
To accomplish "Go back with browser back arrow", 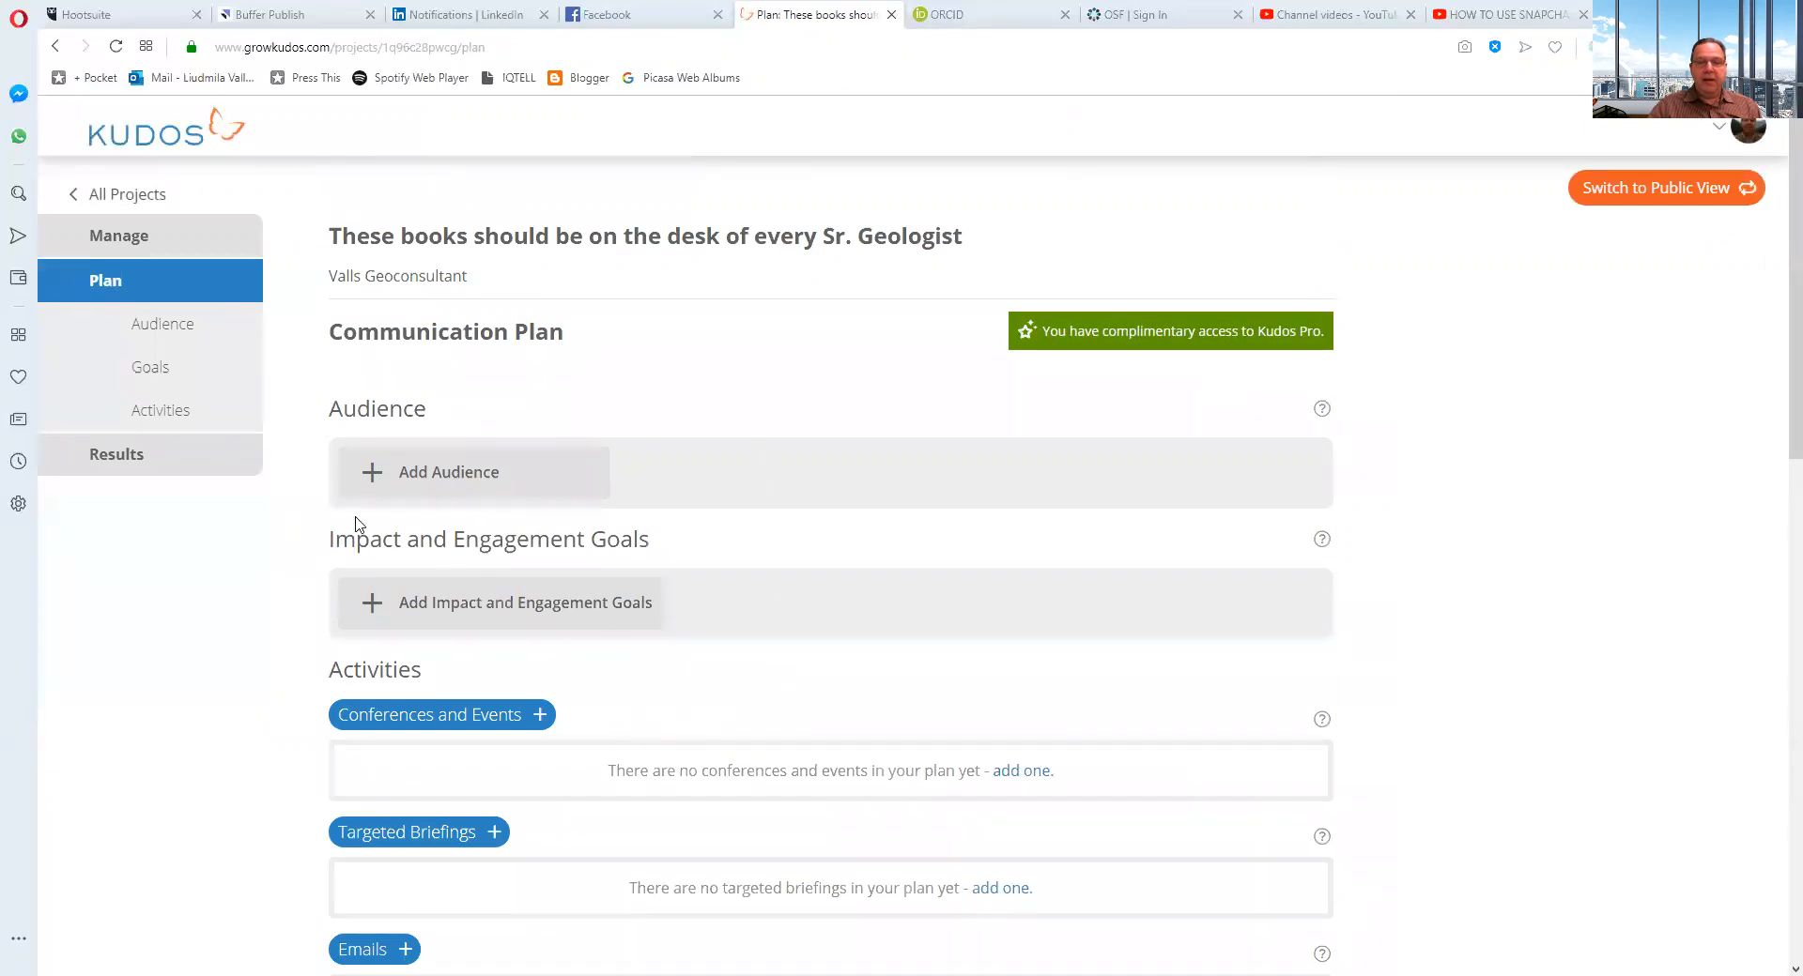I will [55, 46].
